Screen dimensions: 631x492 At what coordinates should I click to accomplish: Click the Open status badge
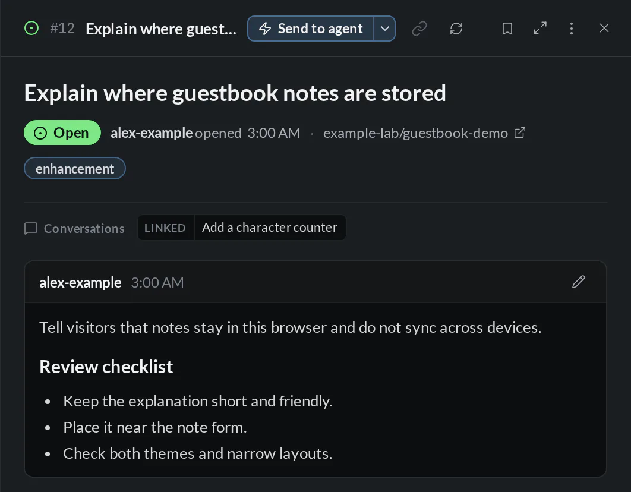[62, 133]
